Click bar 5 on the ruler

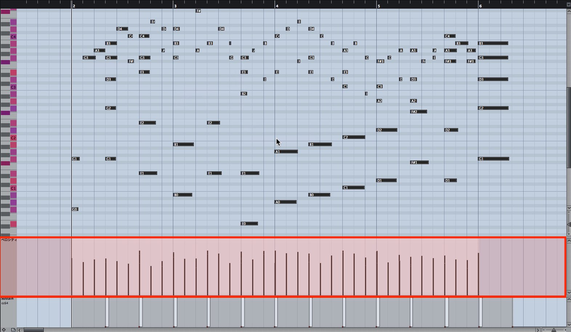tap(379, 6)
